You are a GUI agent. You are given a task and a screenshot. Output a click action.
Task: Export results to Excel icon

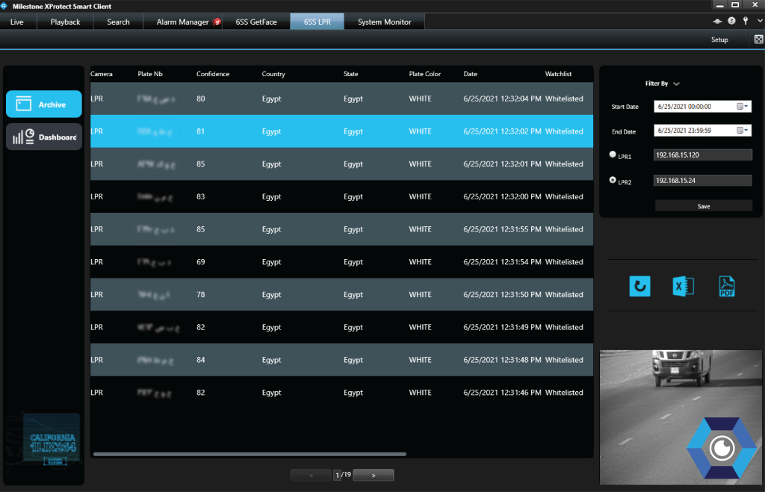(x=683, y=286)
